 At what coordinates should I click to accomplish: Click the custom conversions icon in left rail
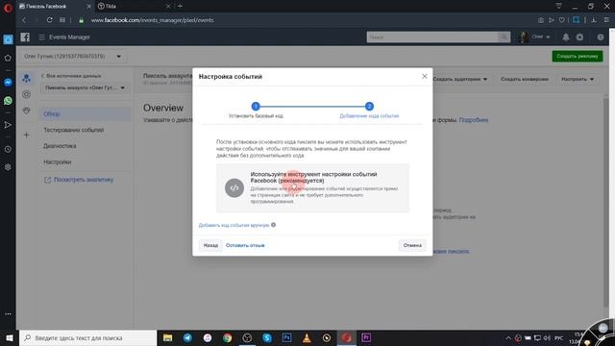pyautogui.click(x=26, y=94)
